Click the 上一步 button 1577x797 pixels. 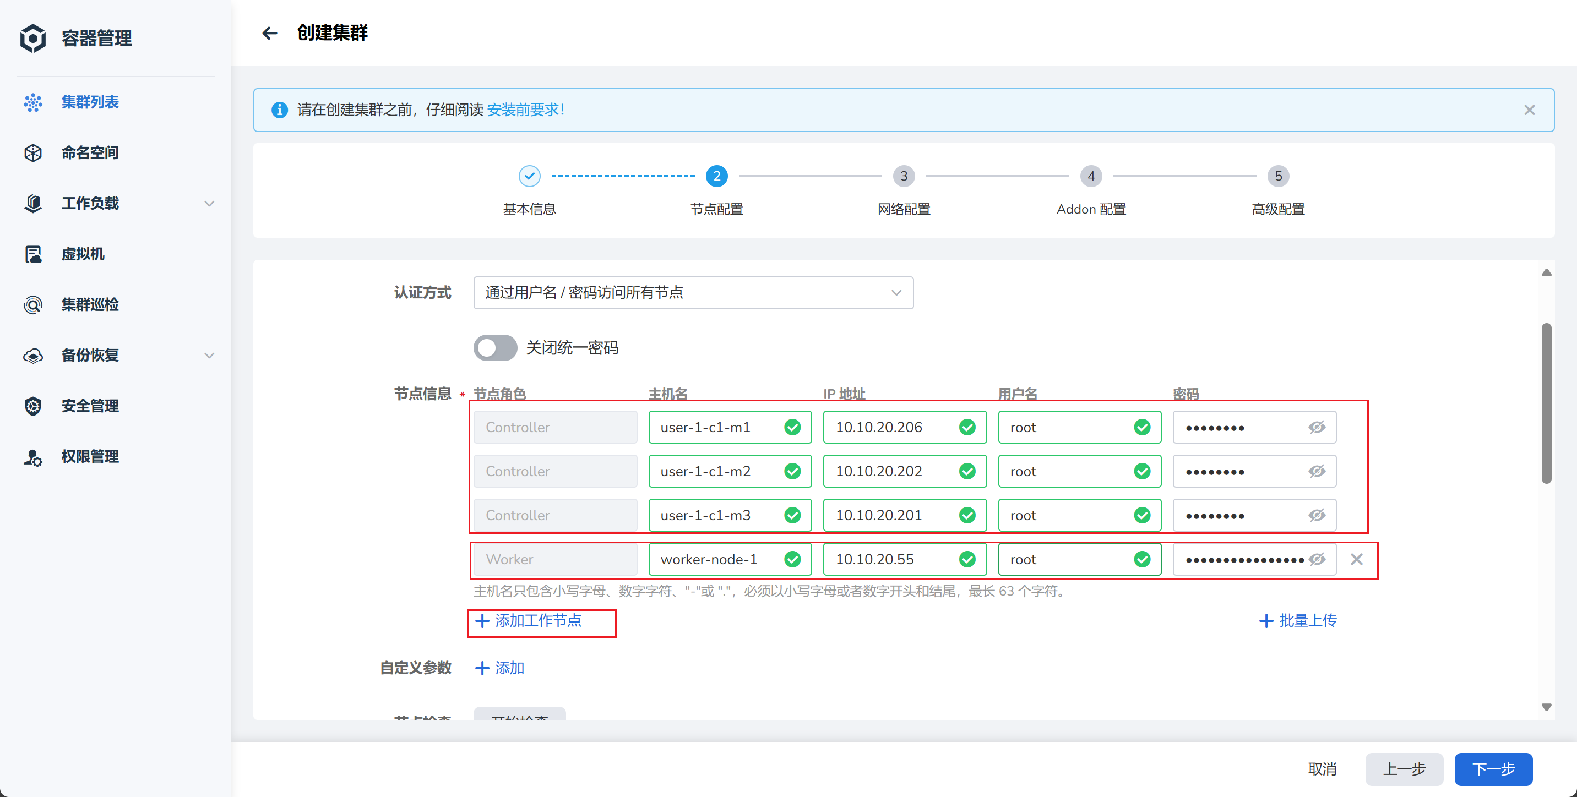coord(1404,769)
